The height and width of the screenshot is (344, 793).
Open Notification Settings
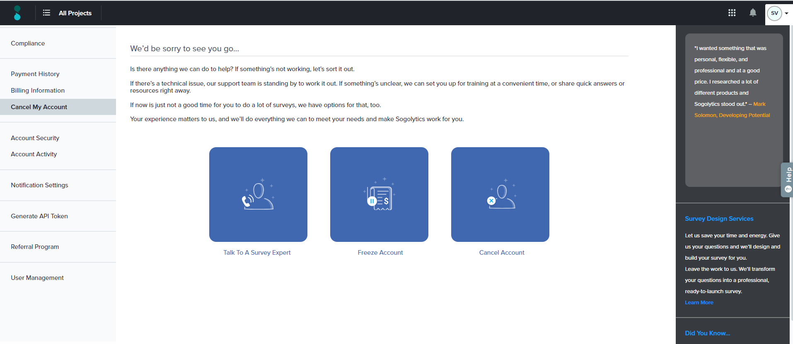pos(39,185)
